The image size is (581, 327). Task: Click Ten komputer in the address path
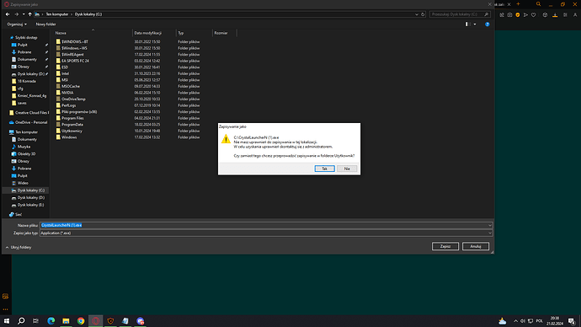tap(57, 14)
